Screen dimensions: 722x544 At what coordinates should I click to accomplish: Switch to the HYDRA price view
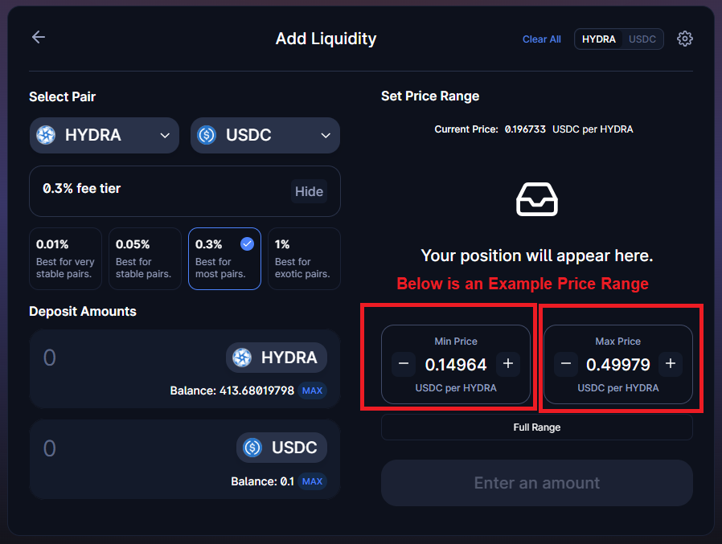tap(598, 38)
